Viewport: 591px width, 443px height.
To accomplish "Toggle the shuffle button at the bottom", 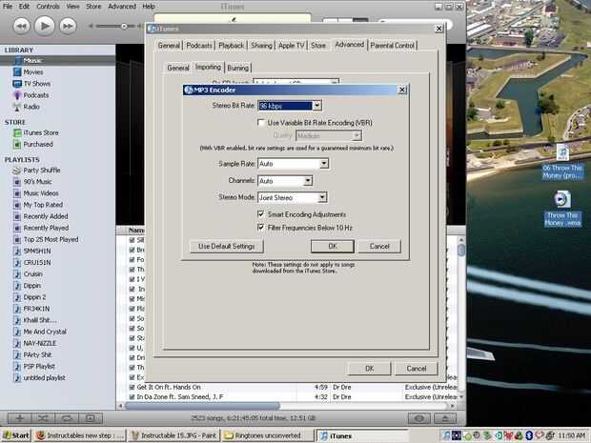I will click(43, 418).
